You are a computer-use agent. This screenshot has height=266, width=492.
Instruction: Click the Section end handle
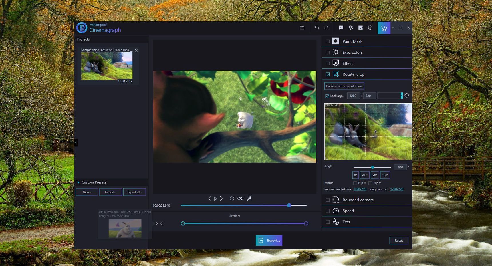(306, 223)
